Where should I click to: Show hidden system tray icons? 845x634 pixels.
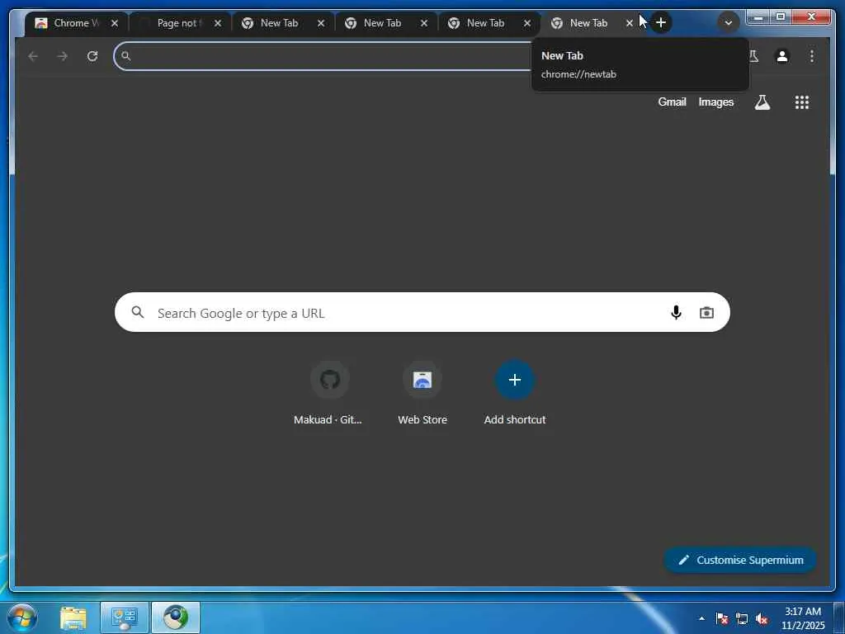(x=701, y=618)
